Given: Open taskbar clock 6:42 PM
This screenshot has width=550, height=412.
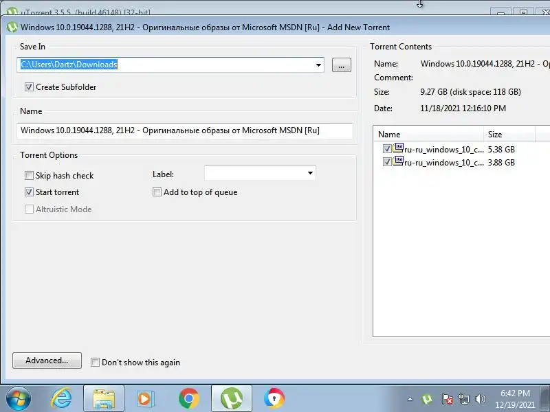Looking at the screenshot, I should (x=515, y=399).
